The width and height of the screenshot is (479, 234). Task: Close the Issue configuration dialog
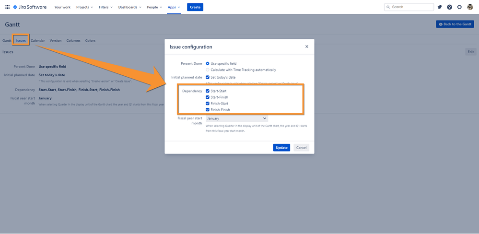pos(307,47)
